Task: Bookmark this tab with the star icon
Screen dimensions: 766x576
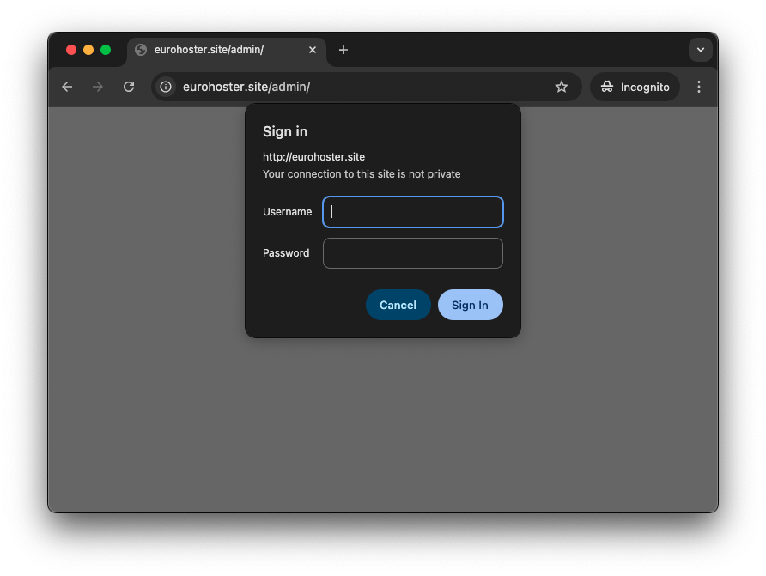Action: tap(562, 87)
